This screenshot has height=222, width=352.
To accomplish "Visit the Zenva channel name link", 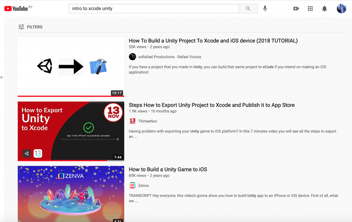I will (x=144, y=185).
